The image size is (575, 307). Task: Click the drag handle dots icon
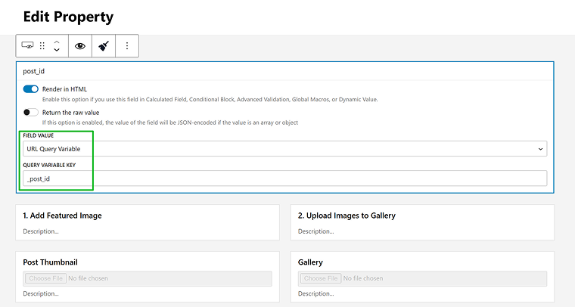[42, 46]
